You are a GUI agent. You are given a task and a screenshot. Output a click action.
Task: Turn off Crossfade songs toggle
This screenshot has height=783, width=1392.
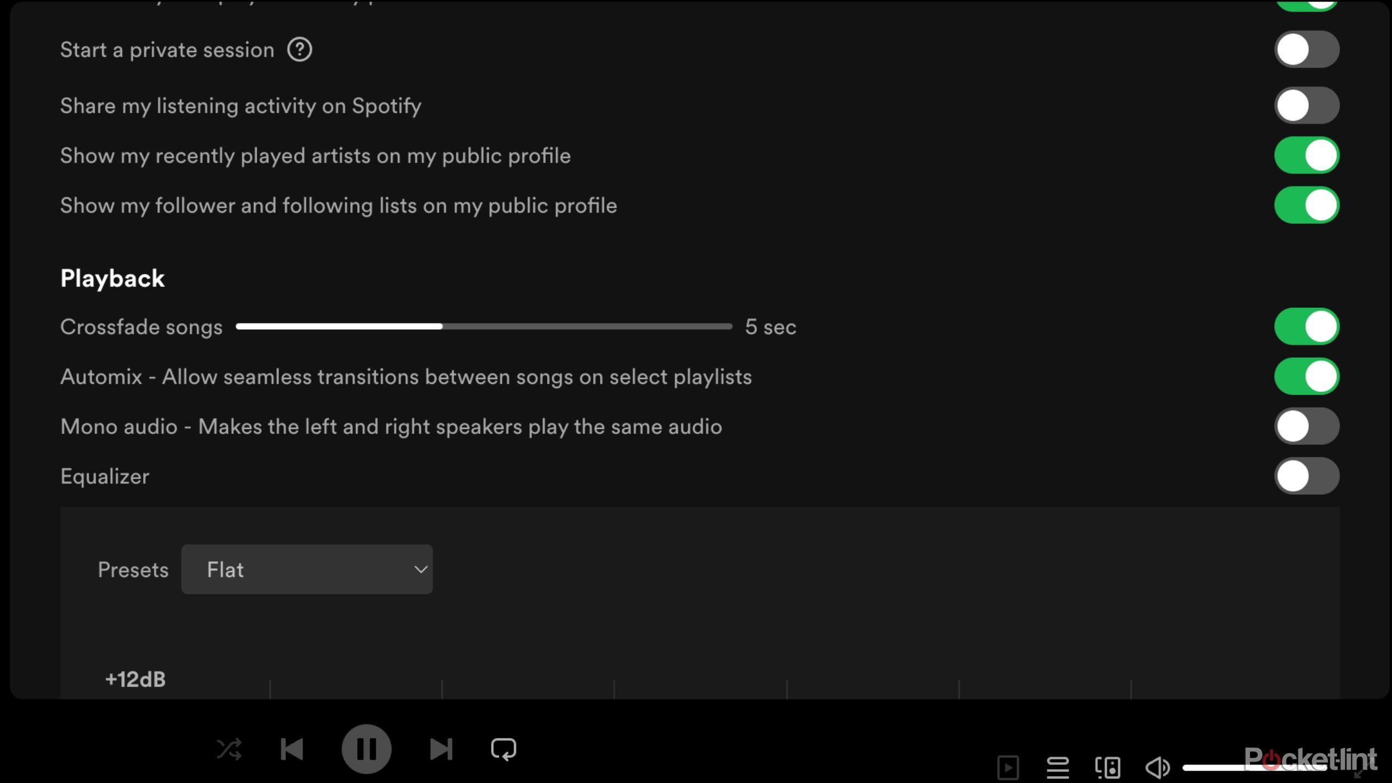(x=1307, y=327)
